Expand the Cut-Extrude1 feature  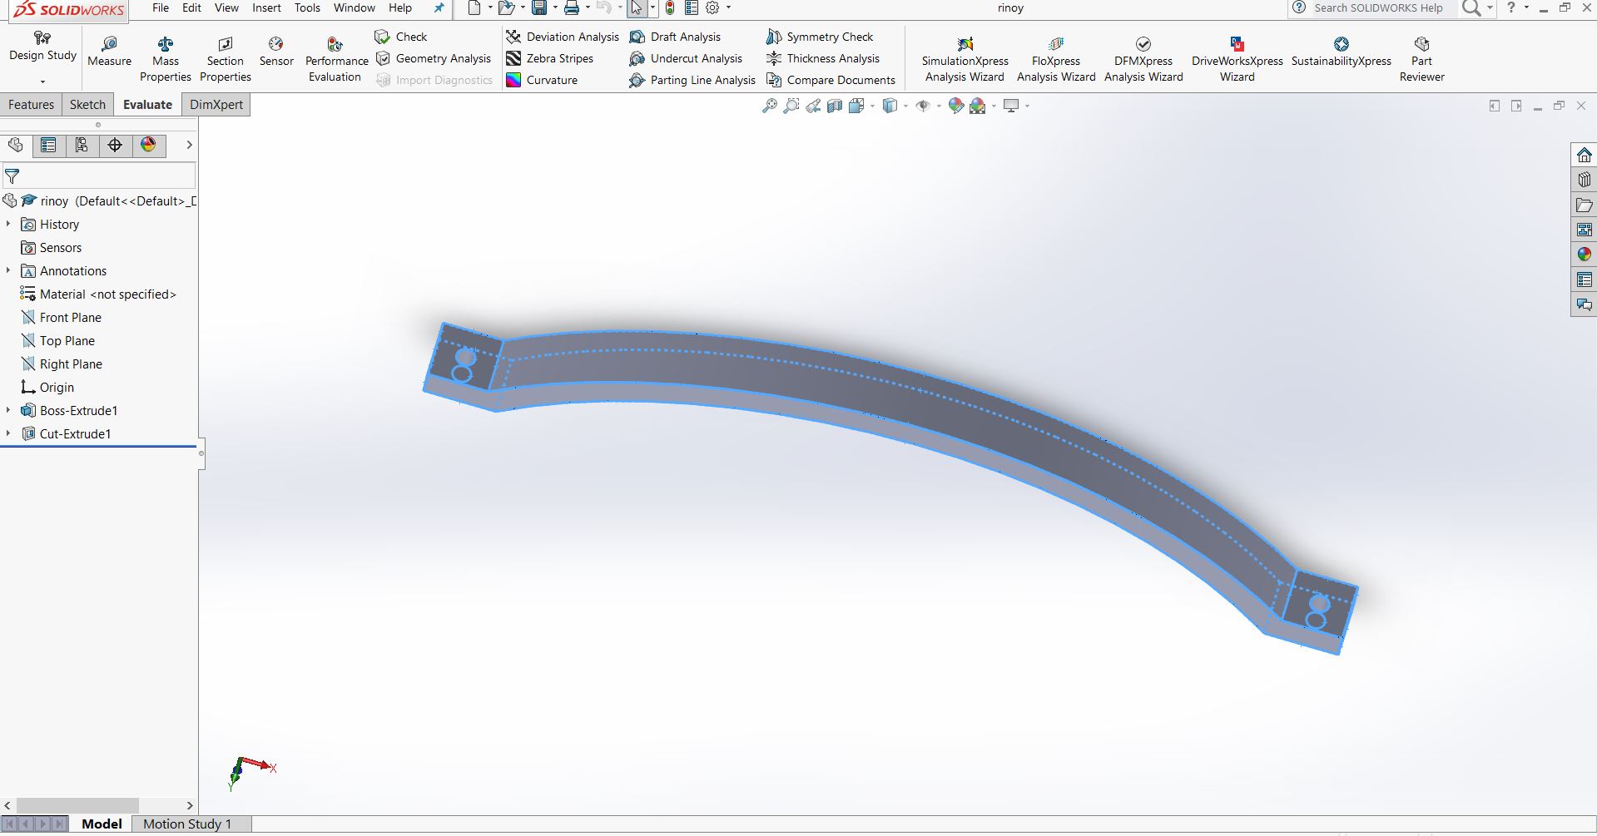8,433
